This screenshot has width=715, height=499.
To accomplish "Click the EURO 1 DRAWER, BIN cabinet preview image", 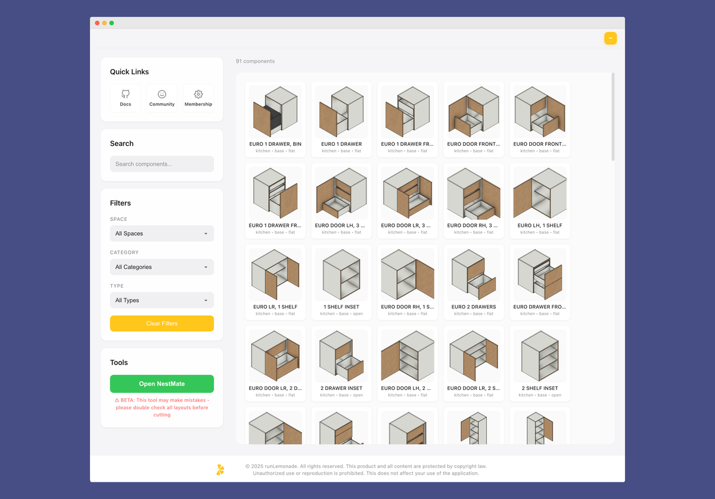I will pos(275,110).
